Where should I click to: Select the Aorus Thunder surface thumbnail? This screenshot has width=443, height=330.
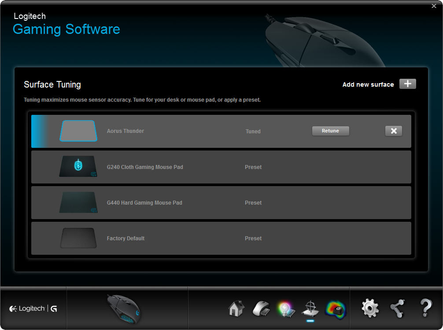[x=78, y=131]
